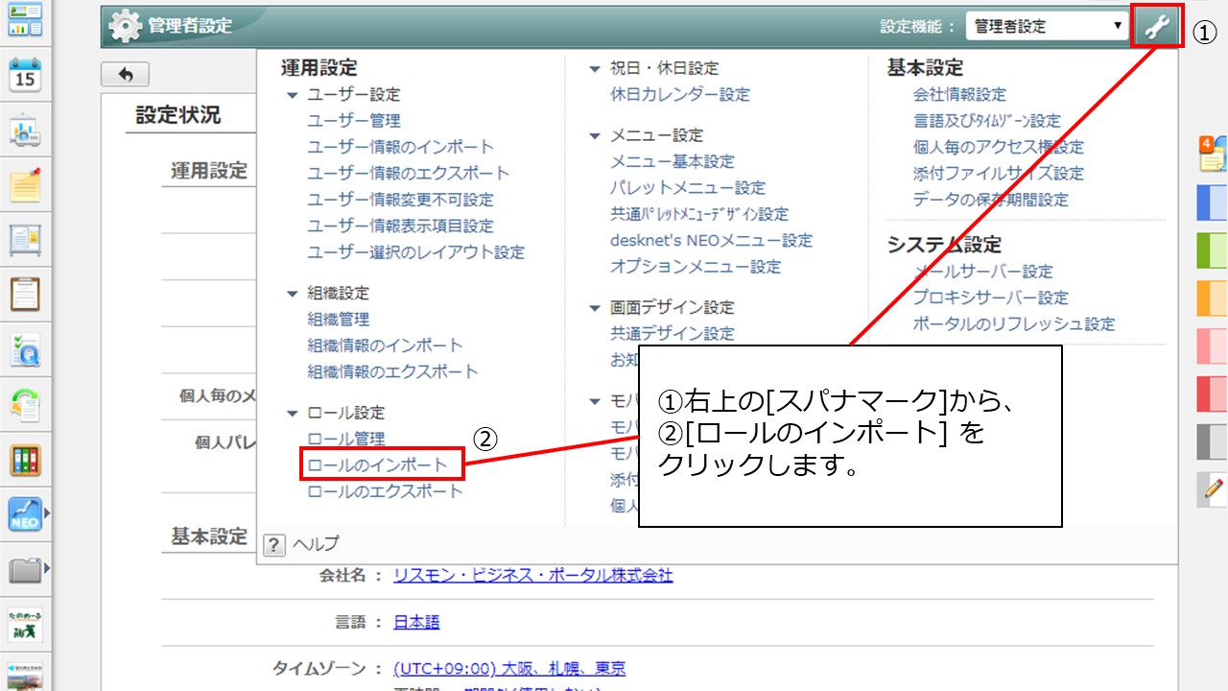
Task: Open the projector presentation icon in sidebar
Action: click(25, 131)
